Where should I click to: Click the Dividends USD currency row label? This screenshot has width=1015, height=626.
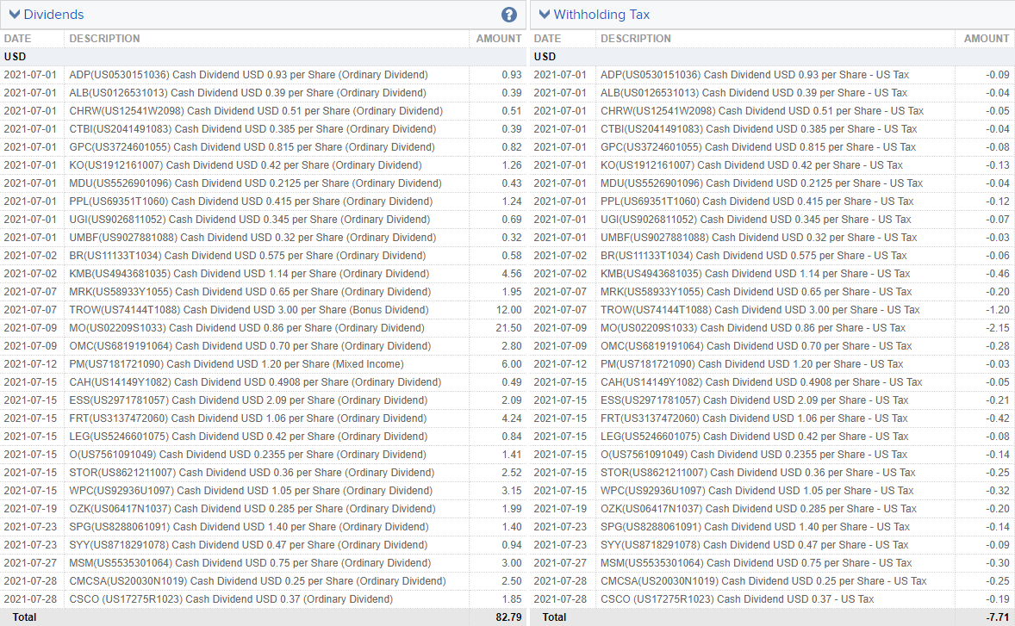click(15, 57)
